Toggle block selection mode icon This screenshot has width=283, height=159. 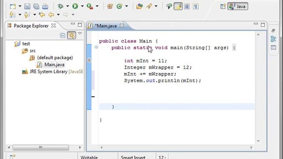(187, 6)
